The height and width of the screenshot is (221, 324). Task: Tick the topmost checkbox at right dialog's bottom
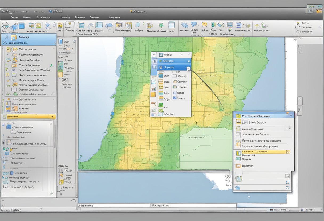(287, 176)
